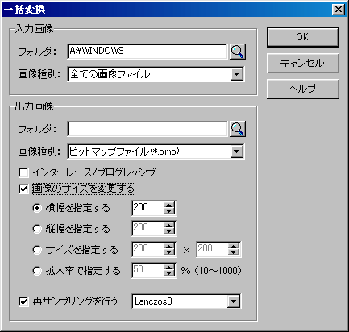Click the OK button
Image resolution: width=349 pixels, height=332 pixels.
(x=303, y=37)
